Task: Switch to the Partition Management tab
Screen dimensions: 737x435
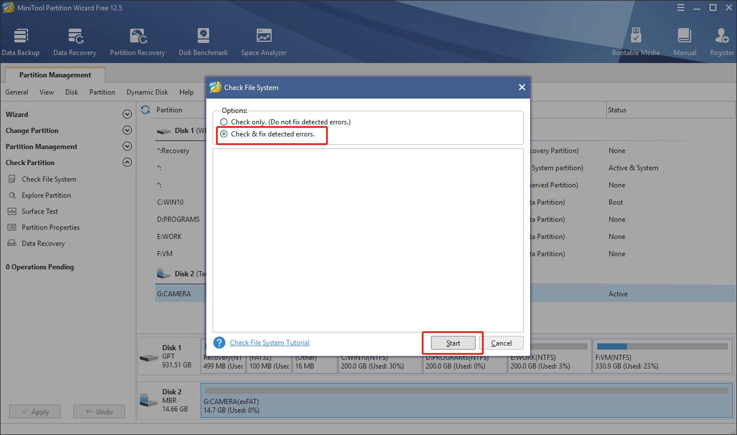Action: coord(54,75)
